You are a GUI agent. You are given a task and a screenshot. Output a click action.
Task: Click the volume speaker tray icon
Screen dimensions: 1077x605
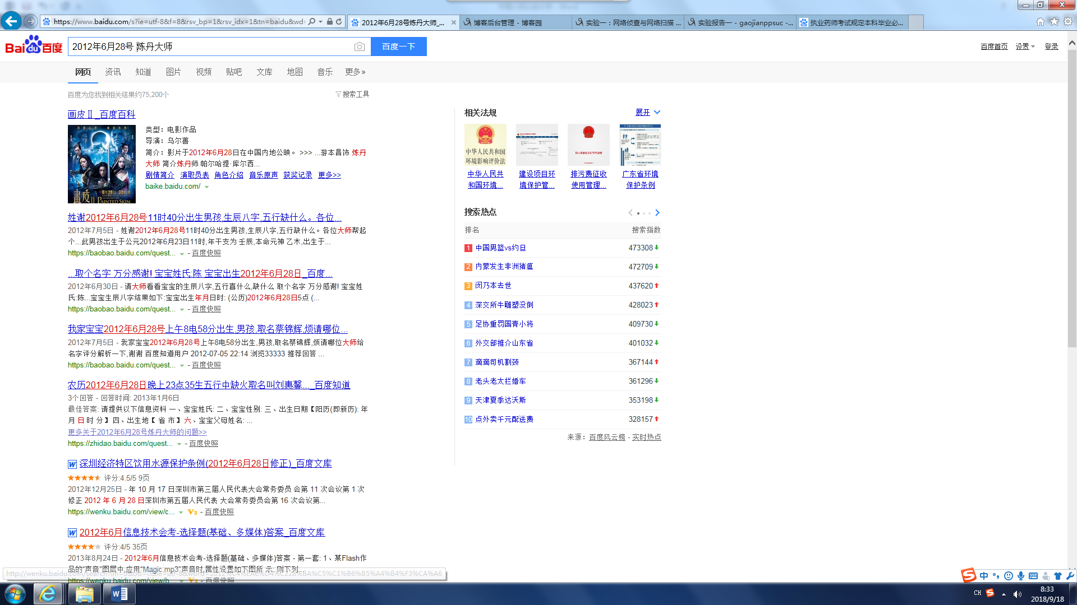tap(1018, 594)
